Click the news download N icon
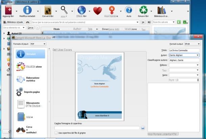 (x=112, y=10)
